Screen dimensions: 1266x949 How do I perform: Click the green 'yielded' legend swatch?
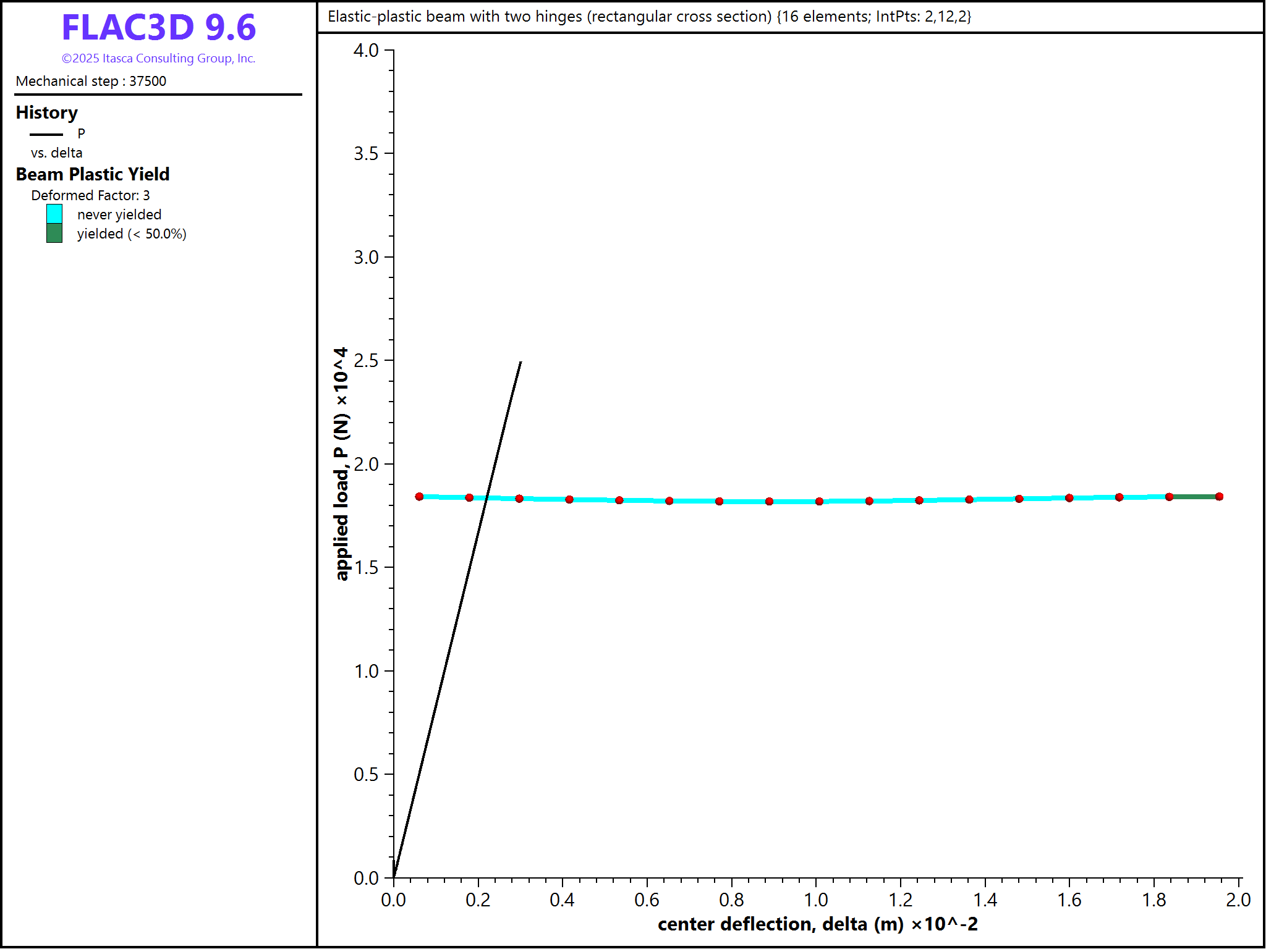click(54, 233)
